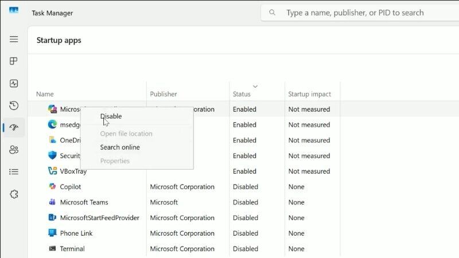Focus the name, publisher, or PID search box

pyautogui.click(x=360, y=13)
